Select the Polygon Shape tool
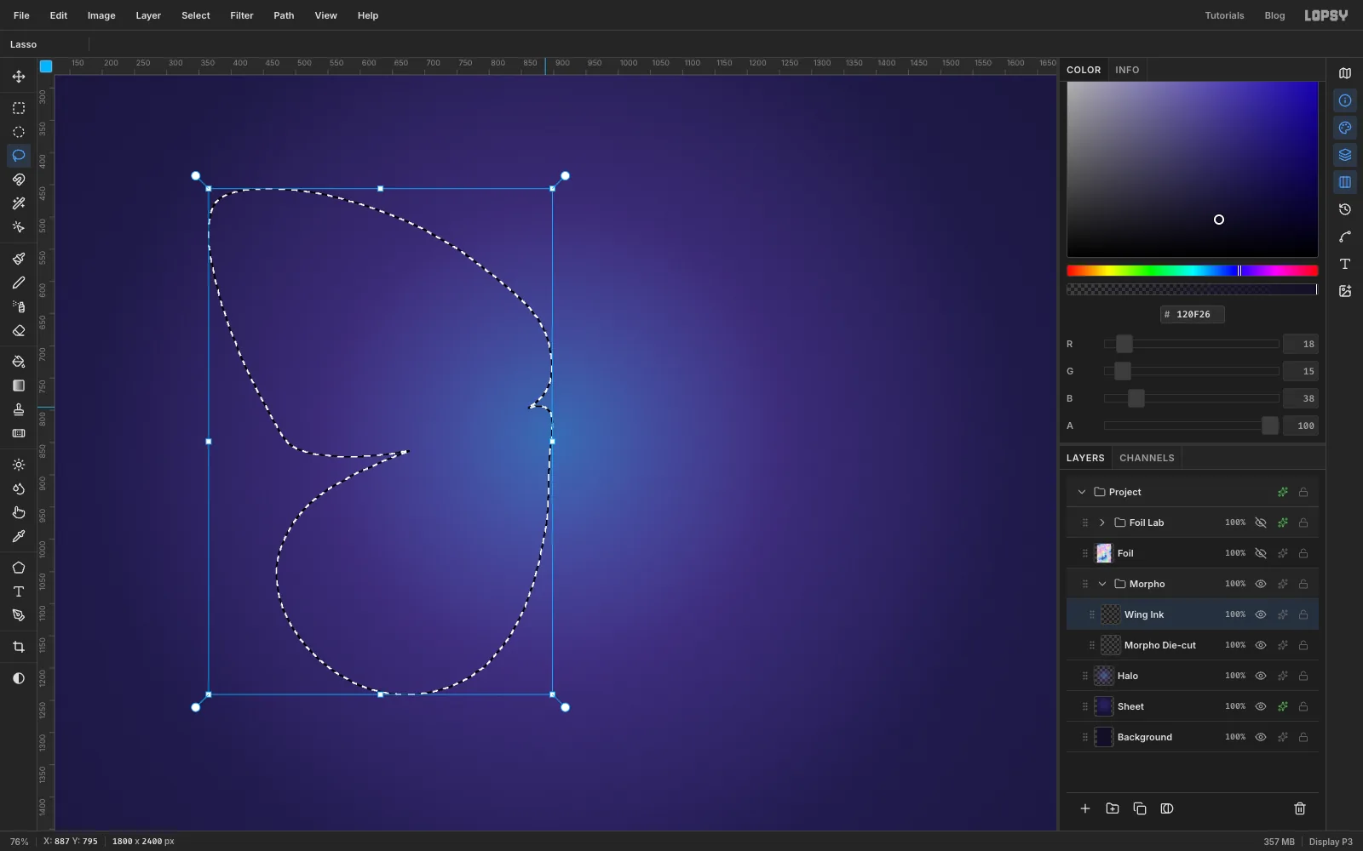 point(19,568)
